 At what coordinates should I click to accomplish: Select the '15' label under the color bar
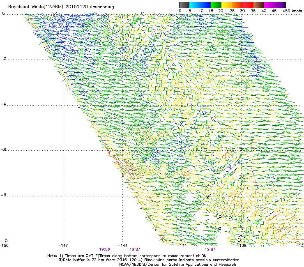(211, 11)
